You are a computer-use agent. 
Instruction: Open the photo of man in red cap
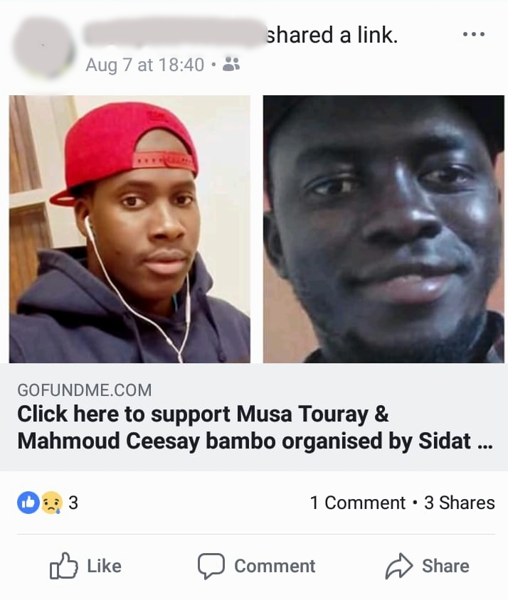(129, 229)
